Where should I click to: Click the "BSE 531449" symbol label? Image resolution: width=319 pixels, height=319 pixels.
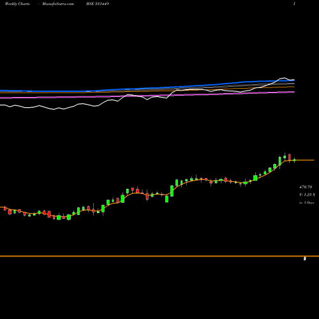click(98, 4)
